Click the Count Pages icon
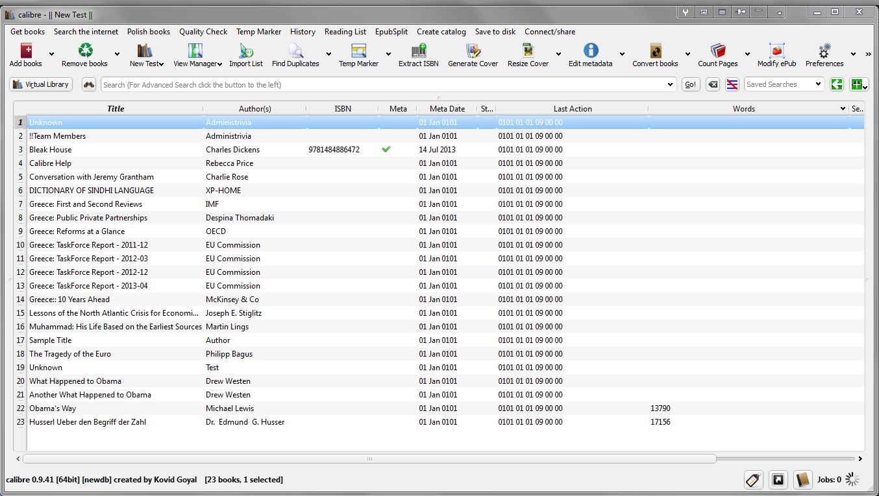879x496 pixels. pos(717,51)
